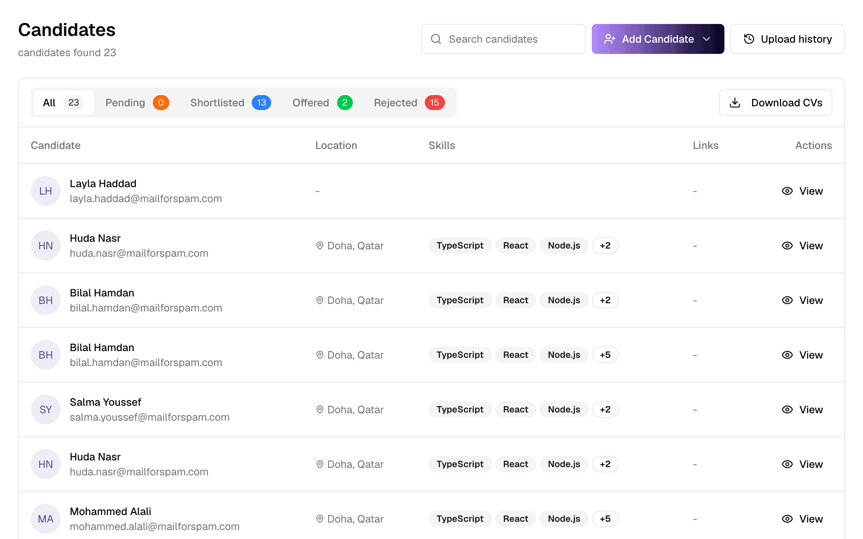Click the name Mohammed Alali
The image size is (863, 539).
[x=110, y=511]
